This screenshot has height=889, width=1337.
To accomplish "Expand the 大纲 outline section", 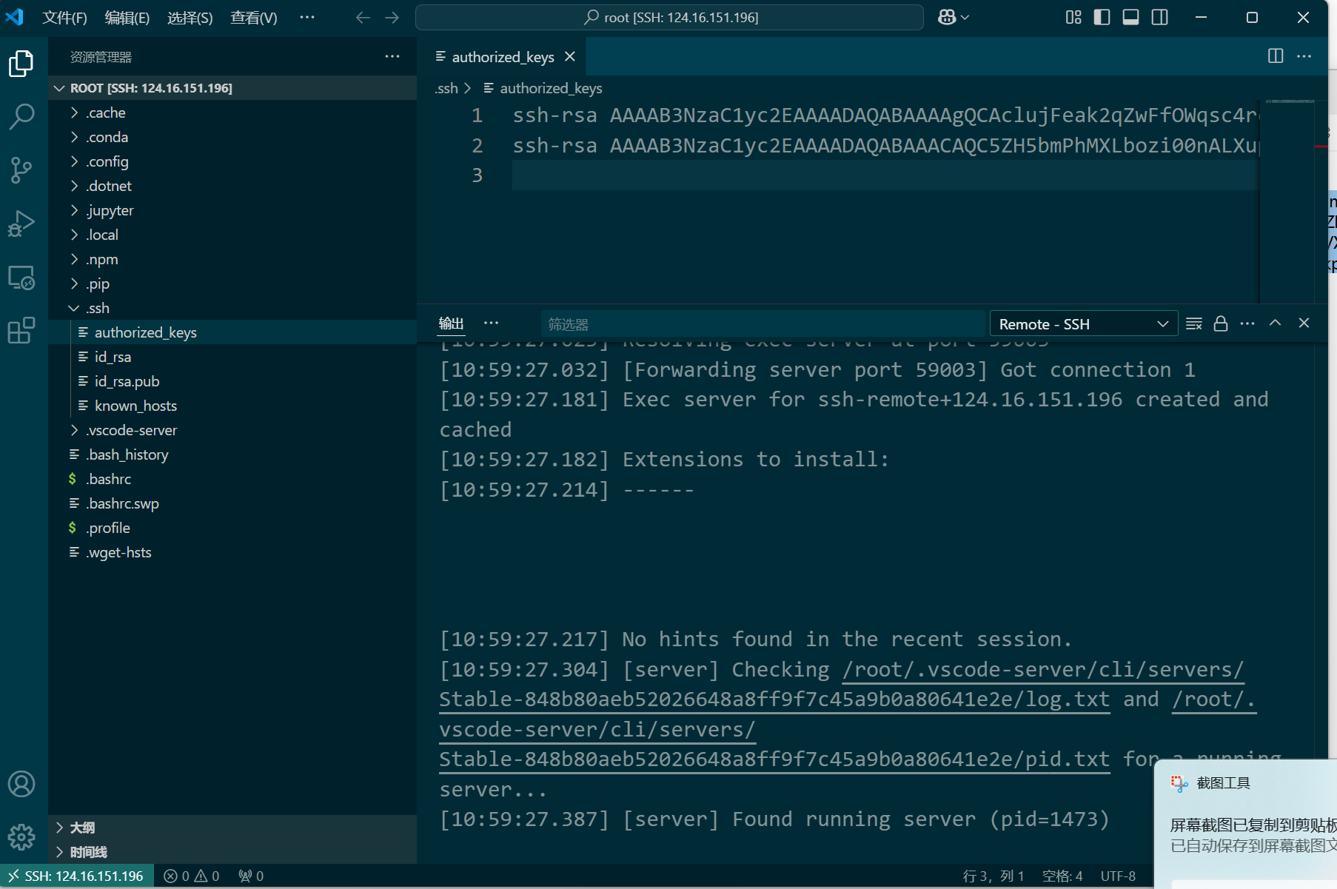I will click(x=232, y=828).
